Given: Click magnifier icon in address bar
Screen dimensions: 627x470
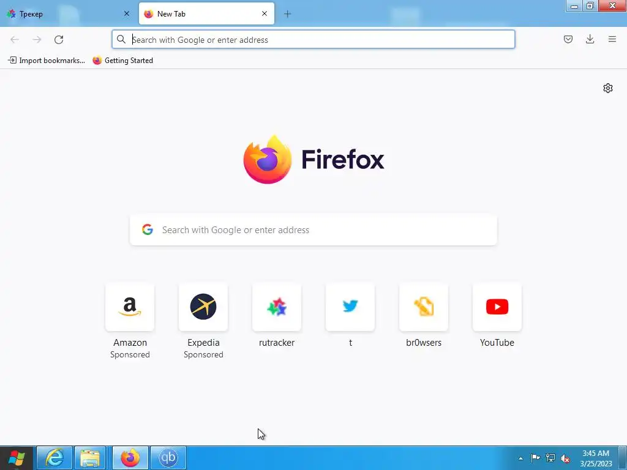Looking at the screenshot, I should (121, 39).
